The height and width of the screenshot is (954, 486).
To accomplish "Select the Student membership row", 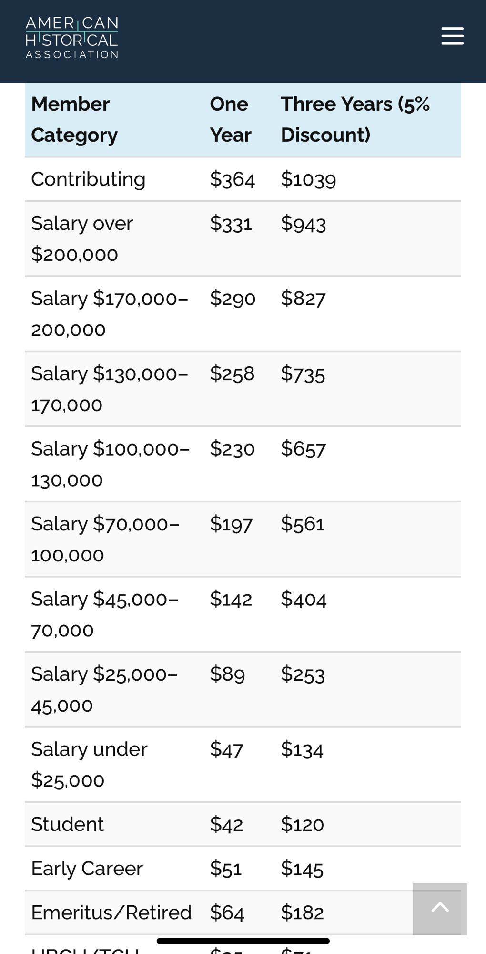I will [67, 824].
